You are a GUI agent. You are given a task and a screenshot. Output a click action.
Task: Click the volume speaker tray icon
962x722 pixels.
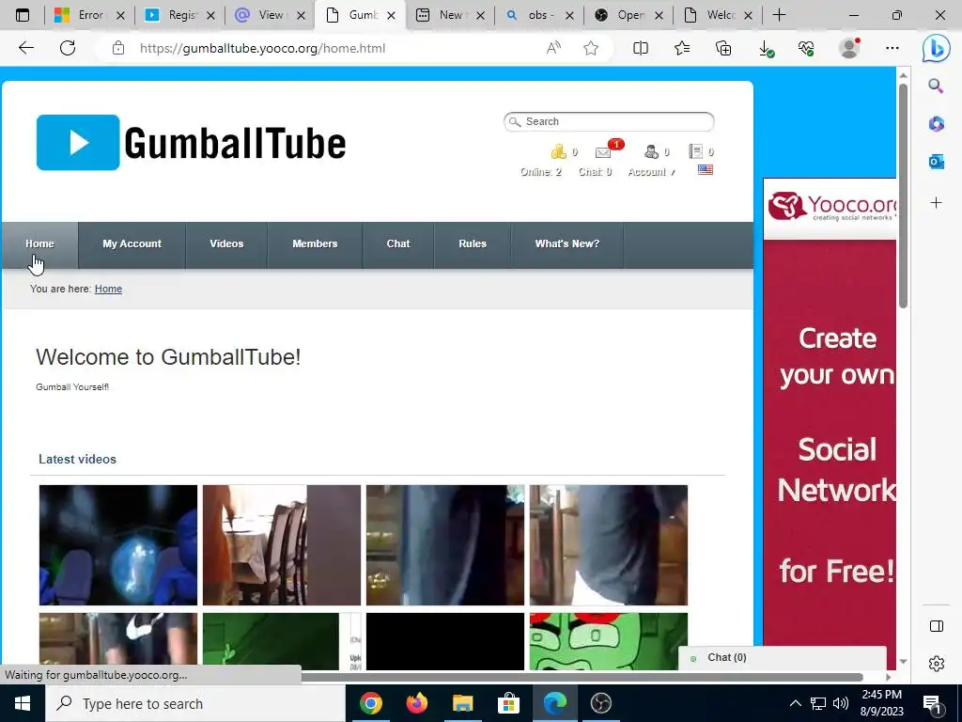pos(840,703)
